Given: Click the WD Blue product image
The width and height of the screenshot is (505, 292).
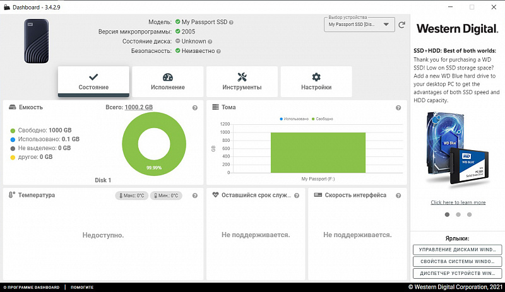Looking at the screenshot, I should 457,148.
